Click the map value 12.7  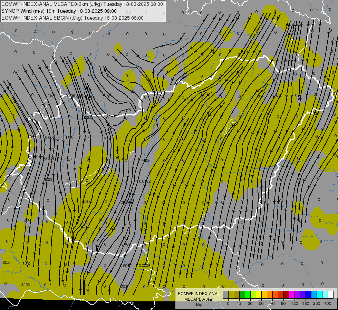pyautogui.click(x=69, y=159)
